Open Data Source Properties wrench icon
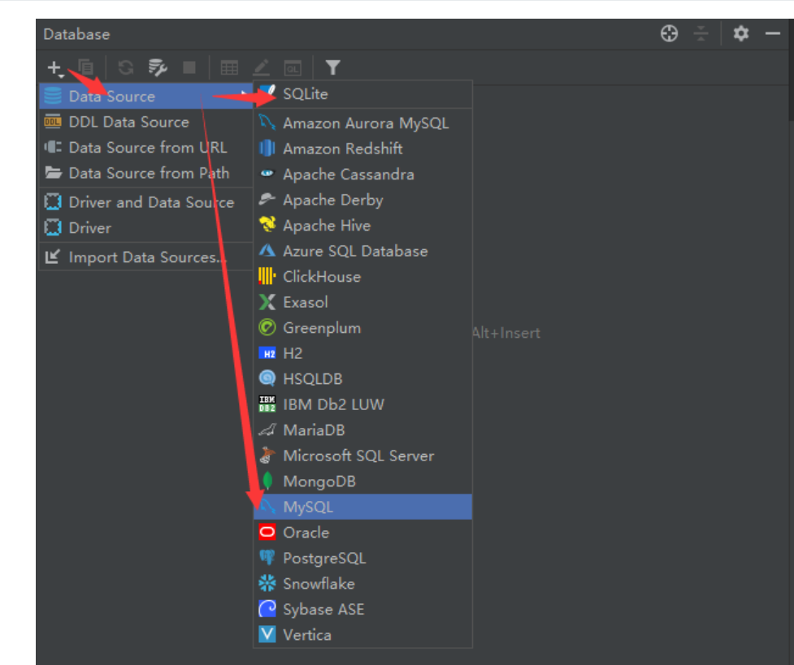This screenshot has height=665, width=794. click(158, 67)
